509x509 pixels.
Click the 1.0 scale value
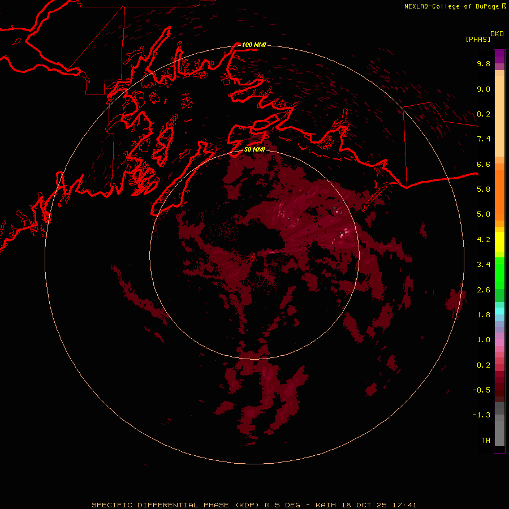484,340
